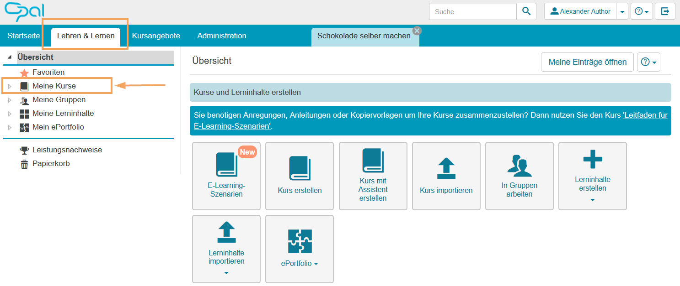The image size is (680, 286).
Task: Open In Gruppen arbeiten tile
Action: (519, 176)
